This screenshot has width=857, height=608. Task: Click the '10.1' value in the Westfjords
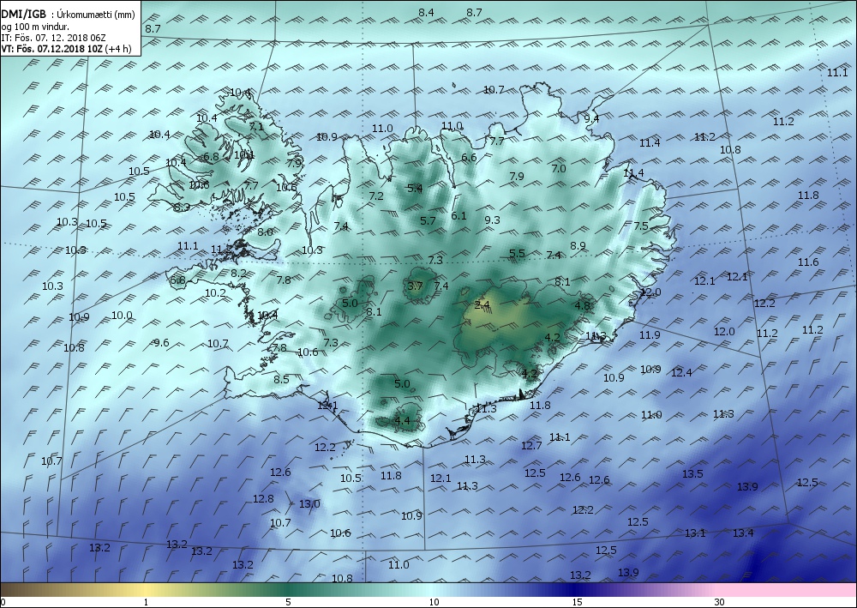point(244,154)
